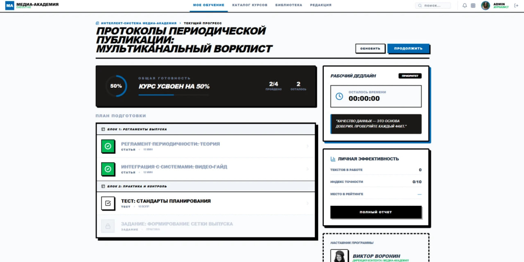Collapse the Блок 2: Практика и контроль header
The height and width of the screenshot is (262, 524).
pyautogui.click(x=206, y=186)
